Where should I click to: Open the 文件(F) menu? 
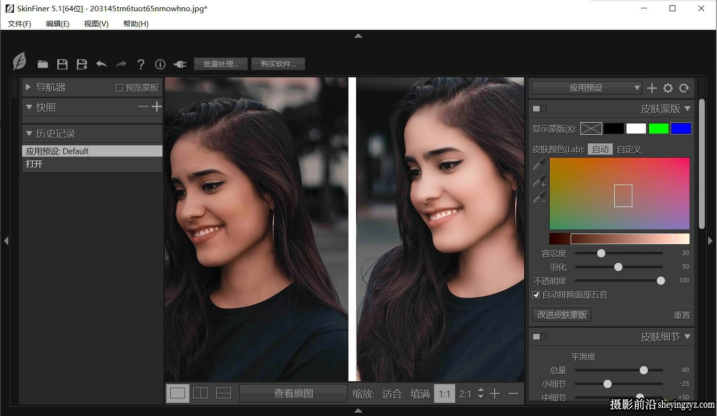[20, 23]
